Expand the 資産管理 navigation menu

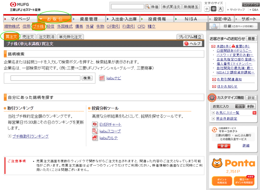[x=88, y=19]
